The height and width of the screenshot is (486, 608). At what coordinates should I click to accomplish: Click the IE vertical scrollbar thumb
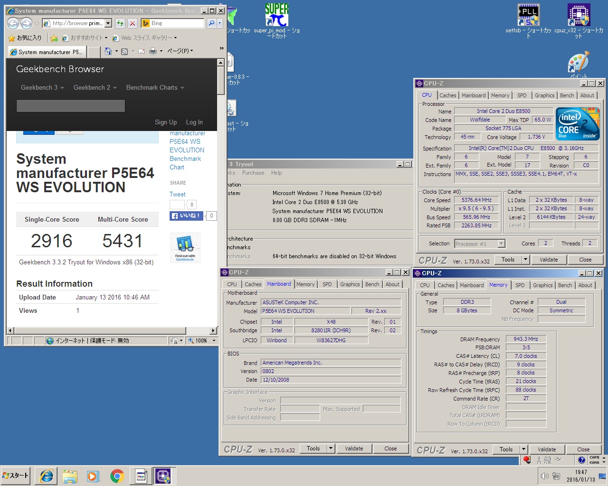point(220,81)
